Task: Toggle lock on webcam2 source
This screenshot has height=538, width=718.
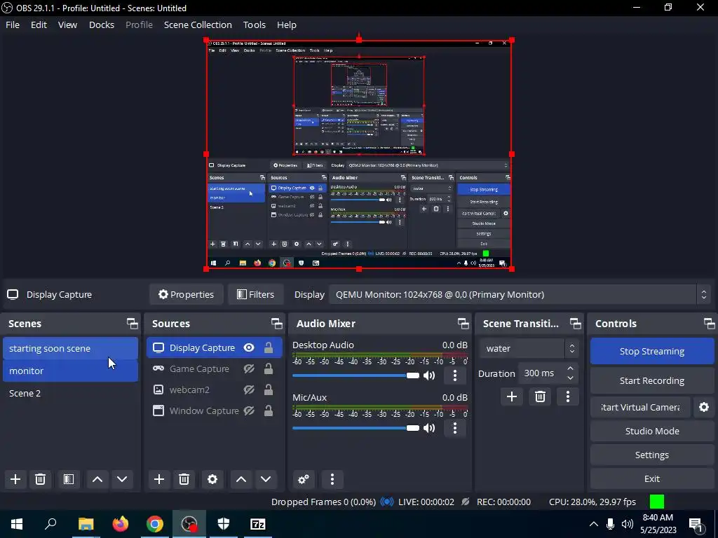Action: click(x=269, y=389)
